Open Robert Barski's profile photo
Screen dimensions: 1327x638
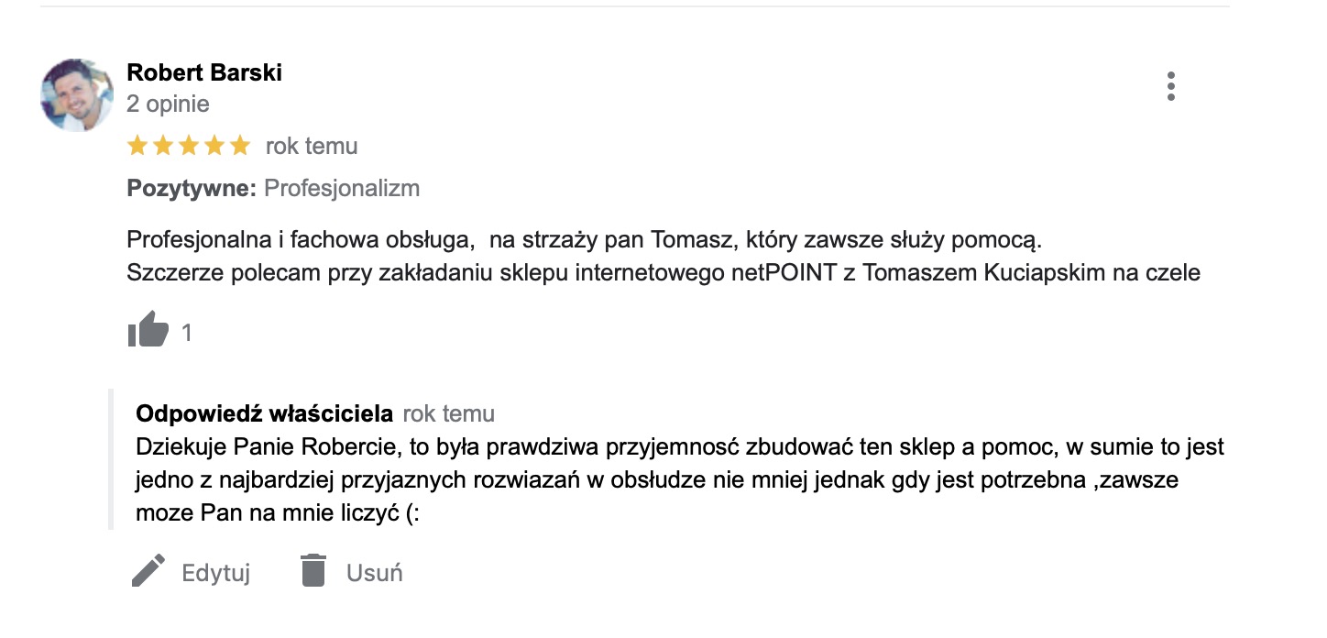[77, 95]
